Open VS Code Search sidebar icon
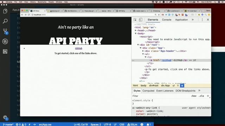The width and height of the screenshot is (225, 126). tap(5, 21)
